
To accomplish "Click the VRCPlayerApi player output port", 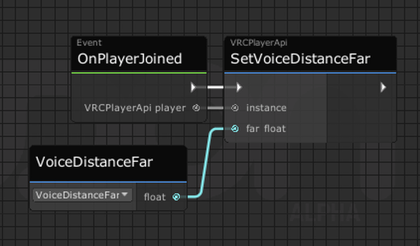I will (x=196, y=108).
